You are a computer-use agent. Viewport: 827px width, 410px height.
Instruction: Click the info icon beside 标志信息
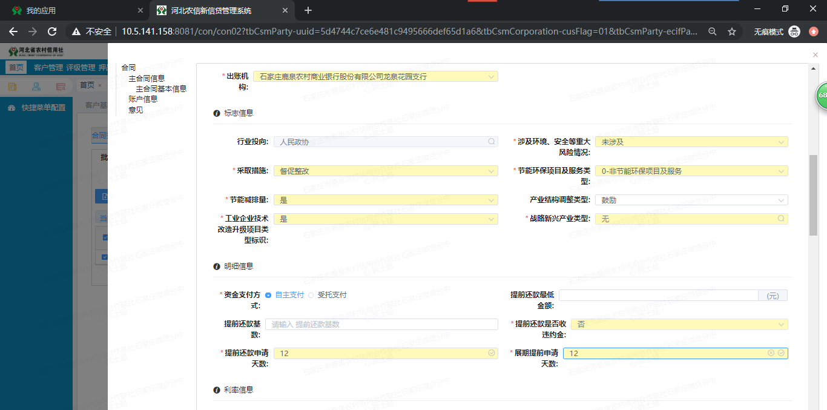(x=216, y=113)
